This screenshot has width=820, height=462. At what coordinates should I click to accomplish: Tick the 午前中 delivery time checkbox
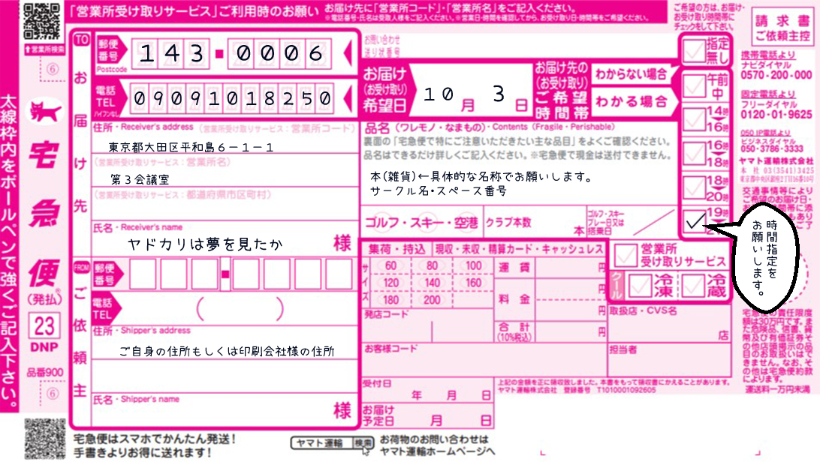694,85
